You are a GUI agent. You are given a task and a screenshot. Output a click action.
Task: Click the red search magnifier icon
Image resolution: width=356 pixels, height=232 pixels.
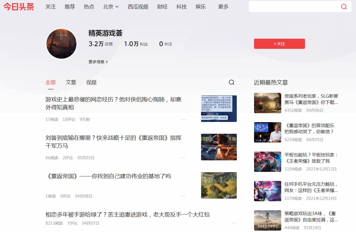click(x=344, y=7)
